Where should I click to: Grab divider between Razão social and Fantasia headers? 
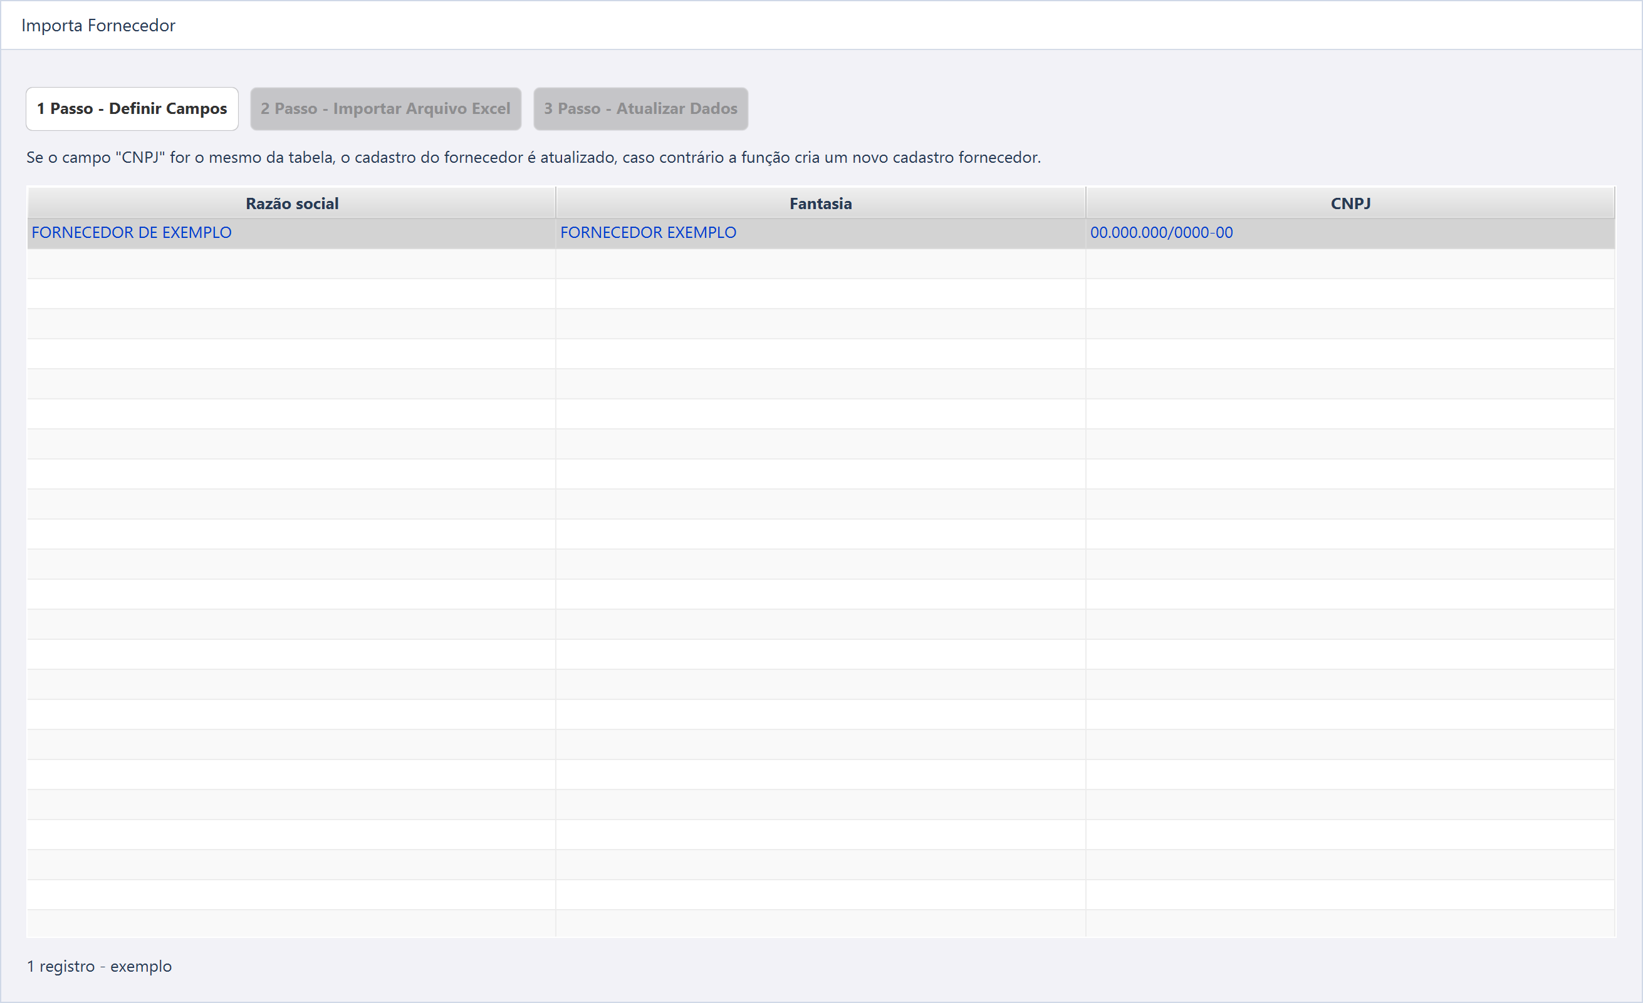556,203
